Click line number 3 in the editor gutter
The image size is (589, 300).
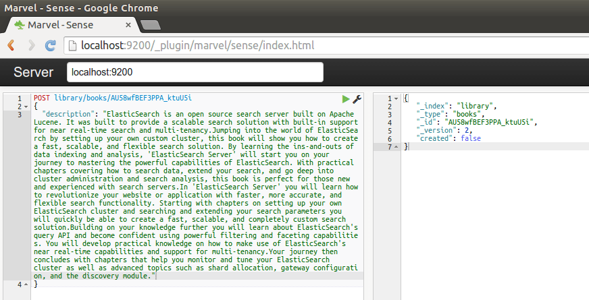coord(20,115)
